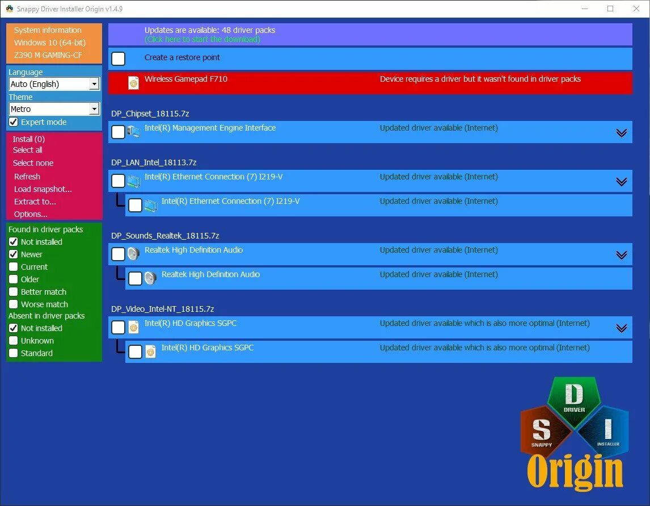Image resolution: width=650 pixels, height=506 pixels.
Task: Click the Intel Management Engine Interface device icon
Action: (133, 132)
